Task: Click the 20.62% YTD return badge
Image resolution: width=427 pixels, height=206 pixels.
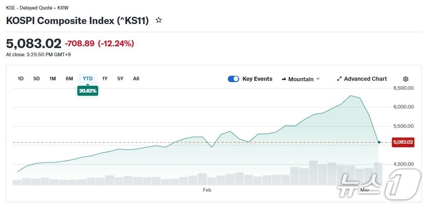Action: pyautogui.click(x=88, y=91)
